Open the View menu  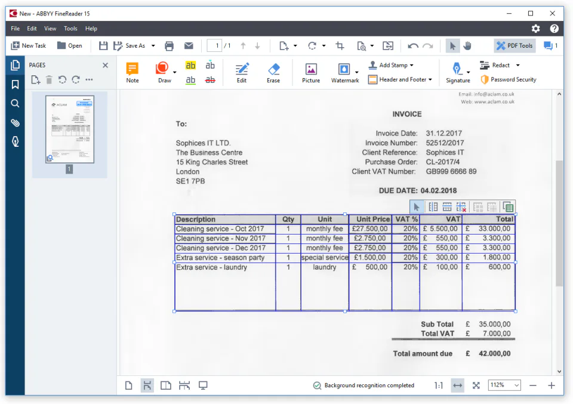50,29
